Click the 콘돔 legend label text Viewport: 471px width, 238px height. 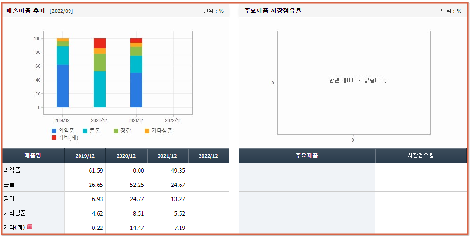coord(95,131)
